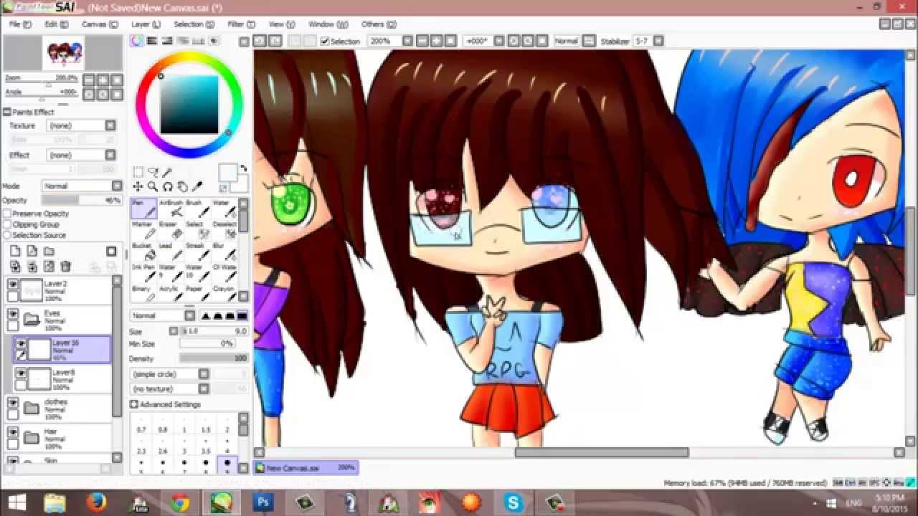The width and height of the screenshot is (918, 516).
Task: Open the Canvas menu
Action: tap(99, 24)
